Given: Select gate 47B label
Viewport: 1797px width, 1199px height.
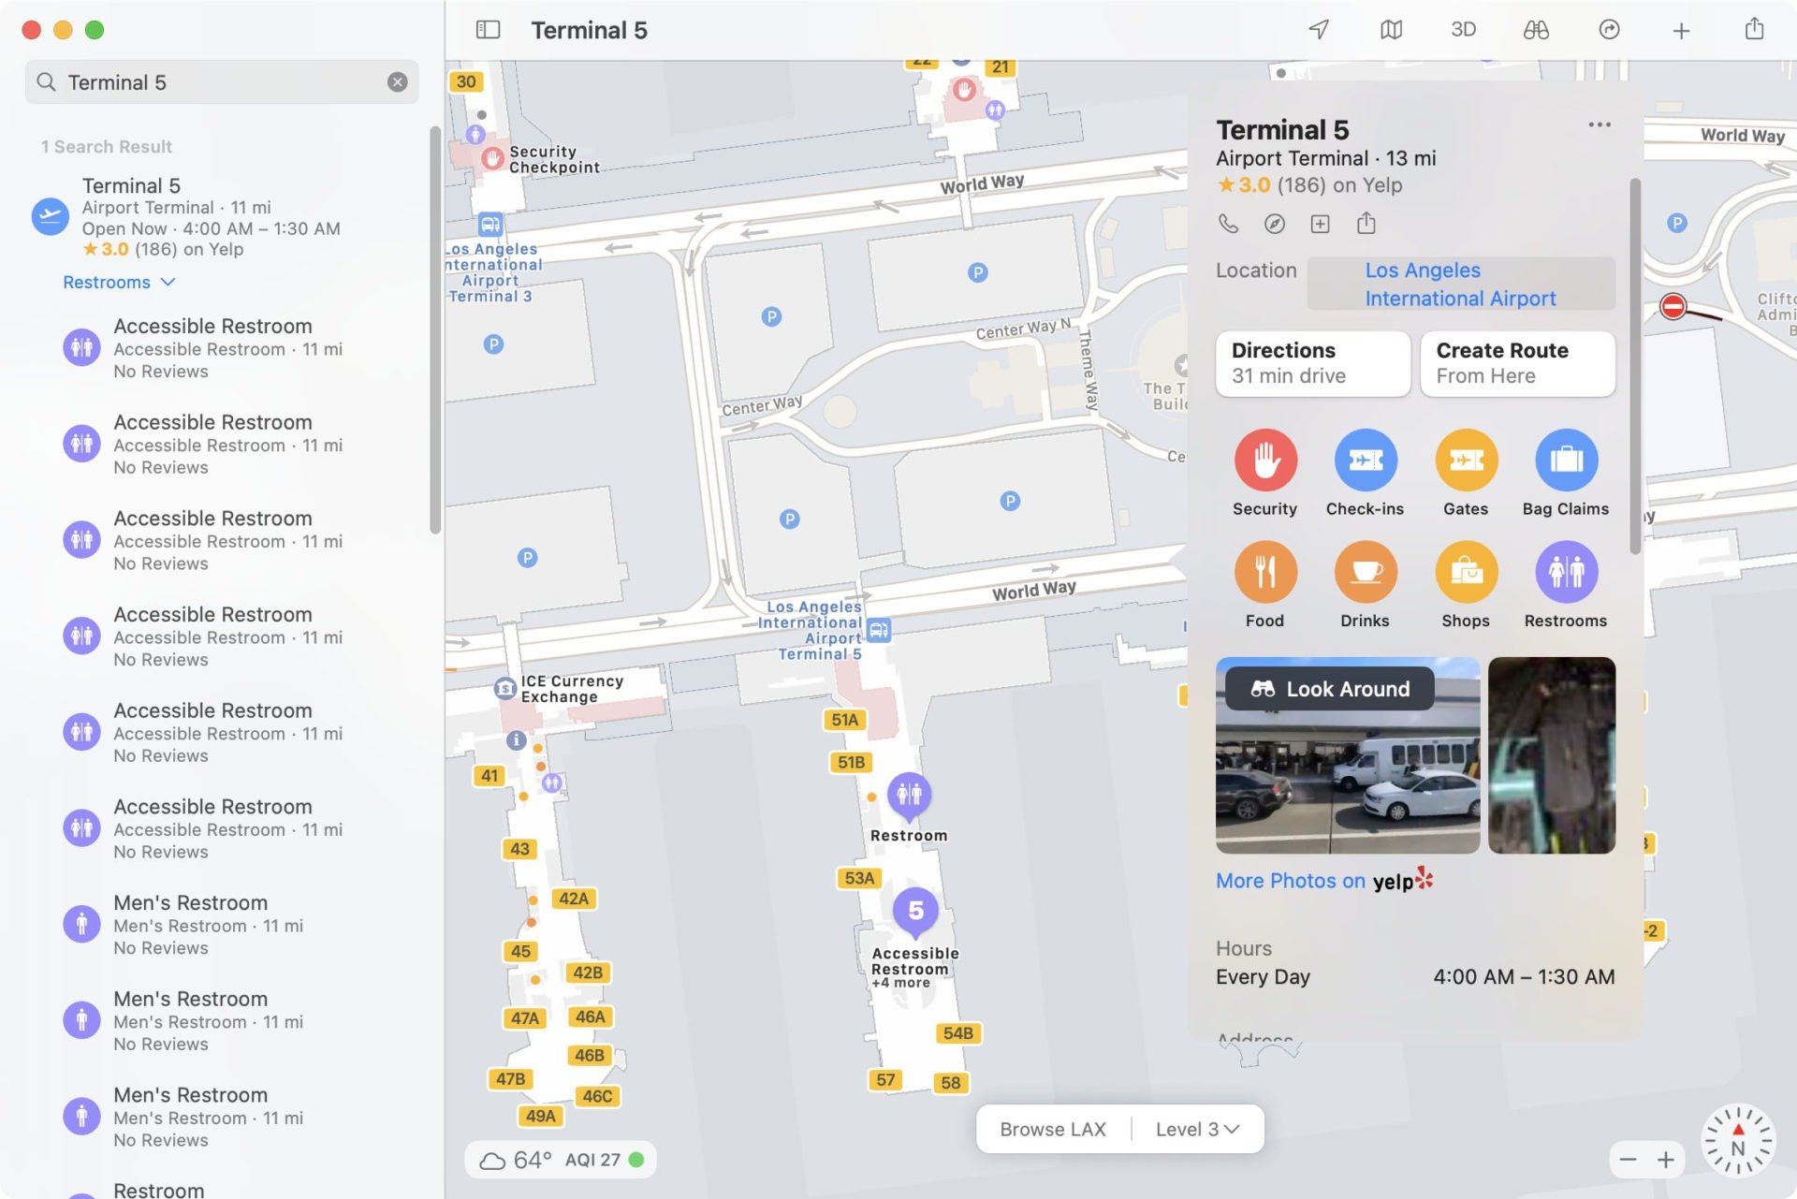Looking at the screenshot, I should (510, 1079).
